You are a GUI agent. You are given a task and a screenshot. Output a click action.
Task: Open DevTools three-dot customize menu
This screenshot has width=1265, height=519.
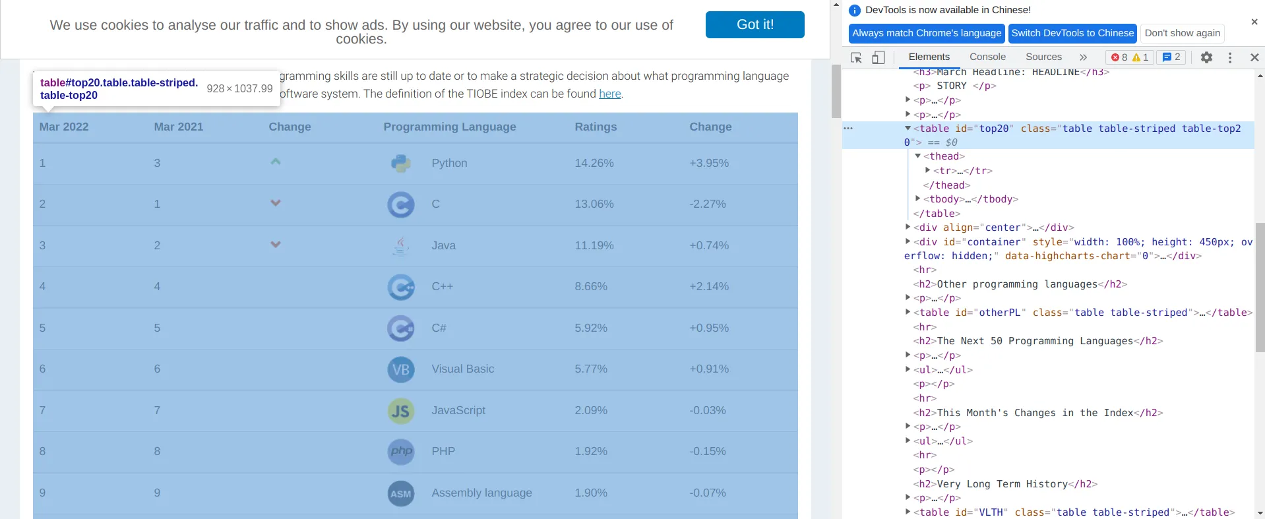[x=1230, y=57]
